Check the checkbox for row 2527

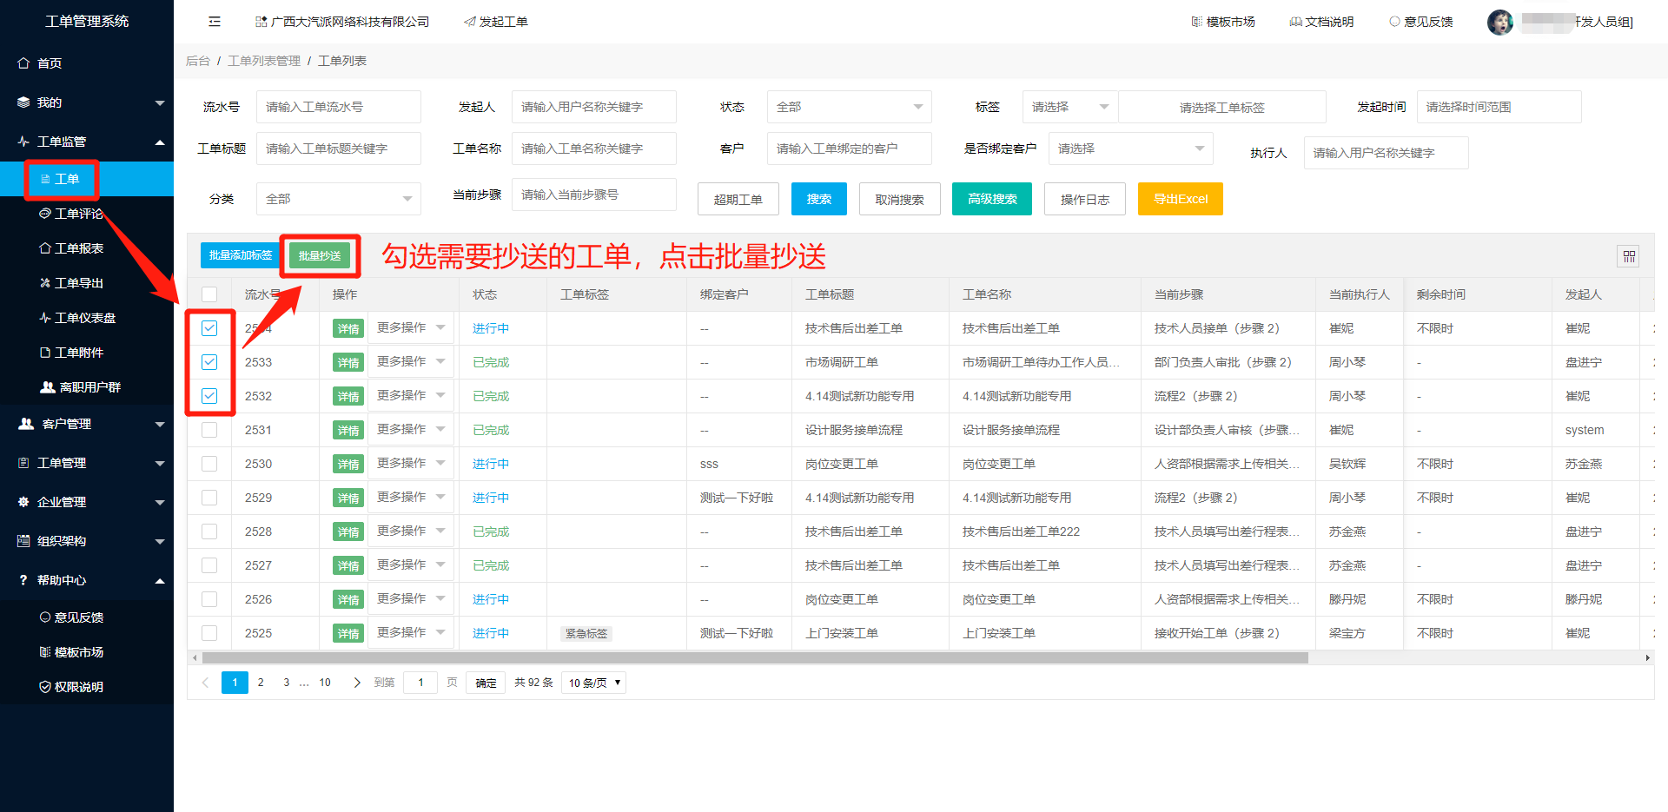(209, 565)
